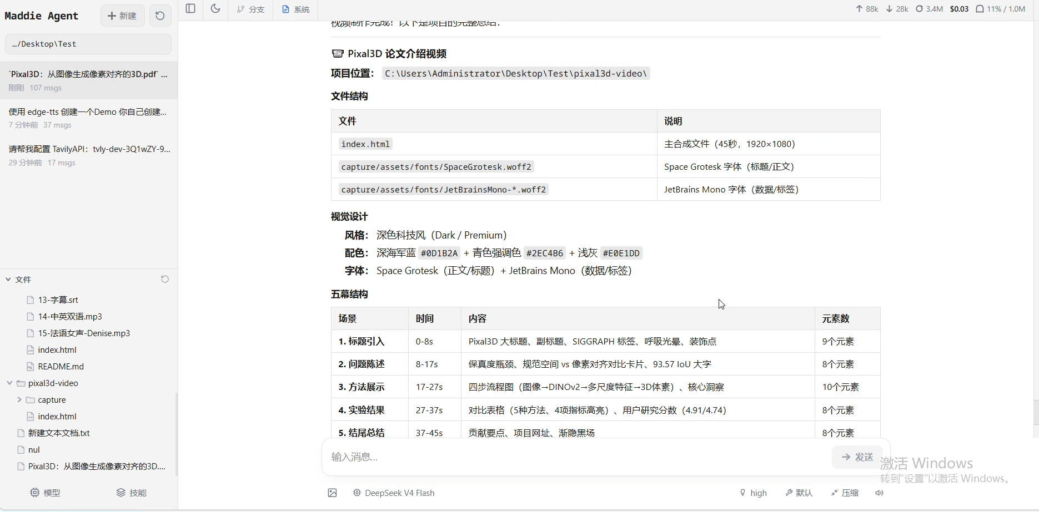1039x512 pixels.
Task: Click the 17-27s time cell
Action: pyautogui.click(x=434, y=387)
